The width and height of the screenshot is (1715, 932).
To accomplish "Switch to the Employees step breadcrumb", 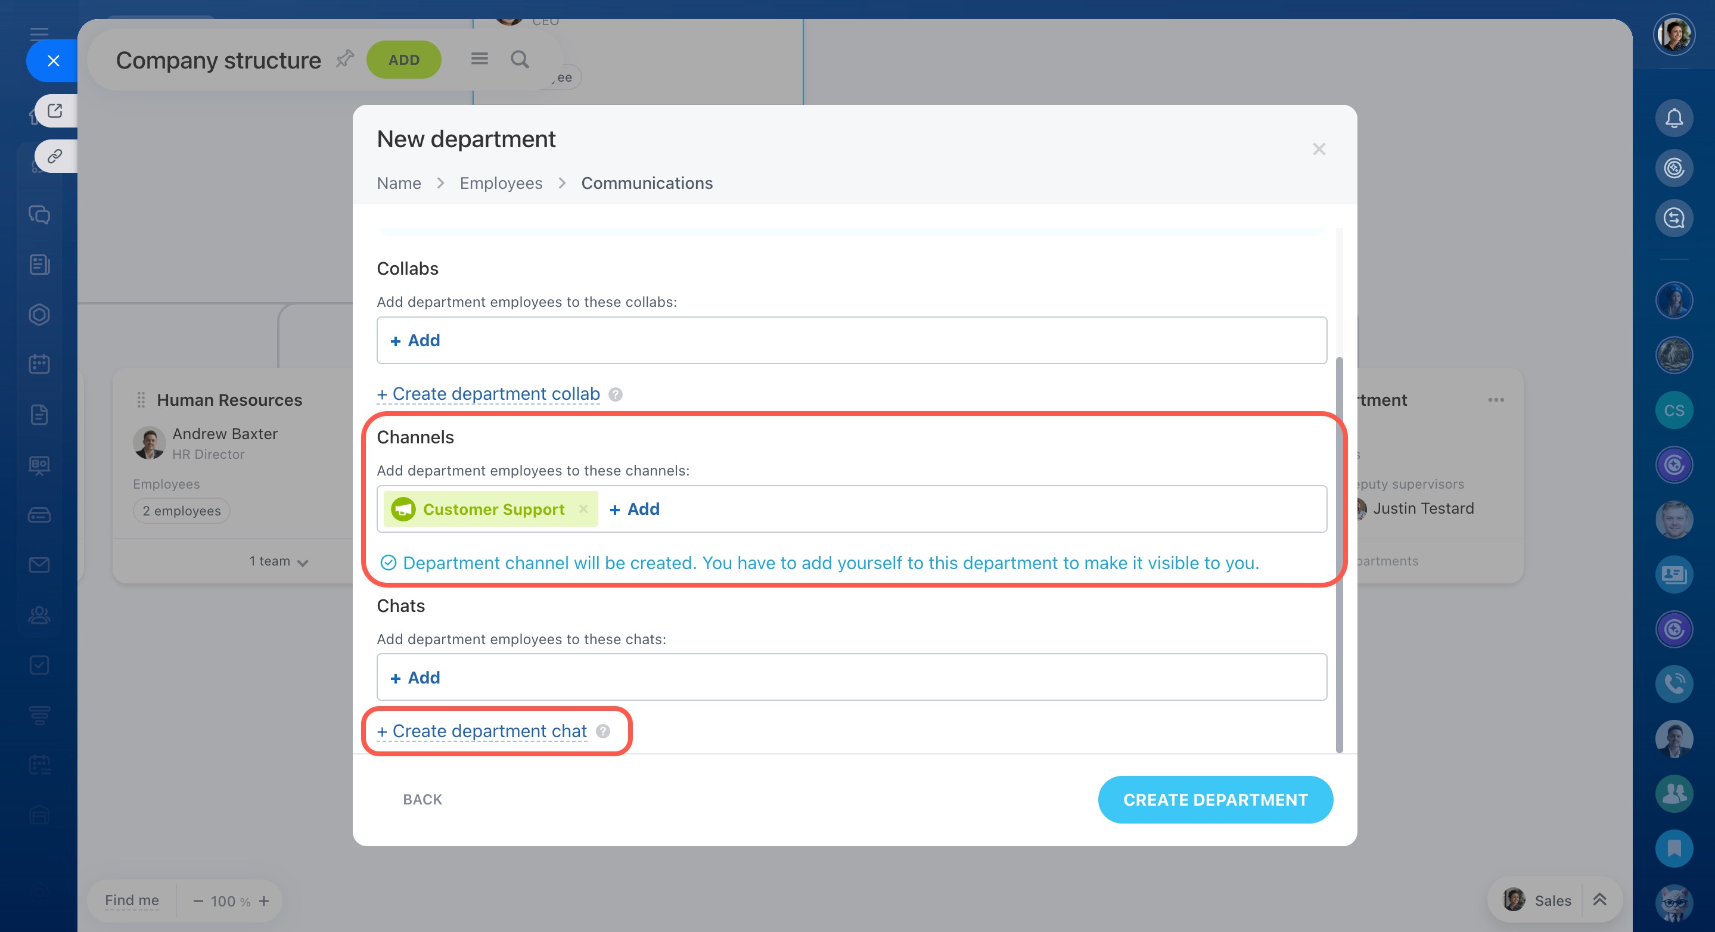I will [501, 183].
